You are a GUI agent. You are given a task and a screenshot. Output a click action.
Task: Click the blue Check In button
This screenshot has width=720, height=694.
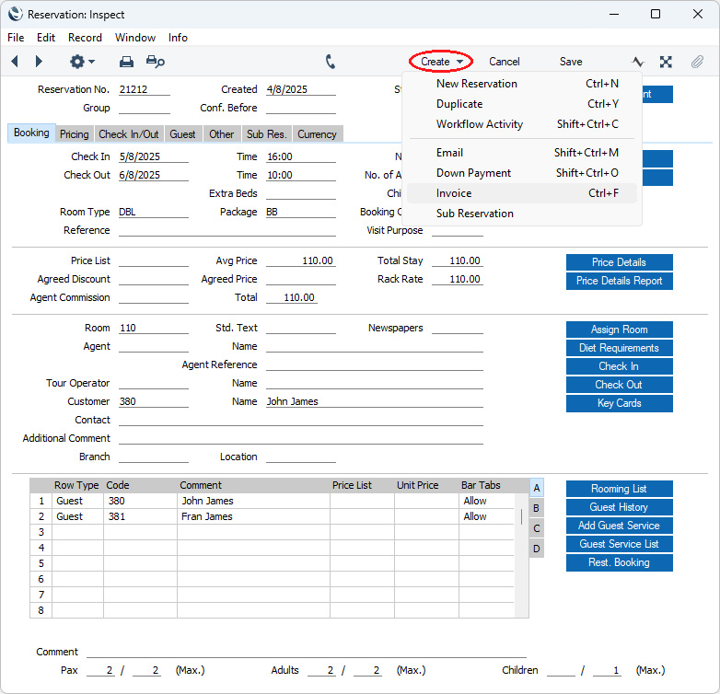pyautogui.click(x=619, y=366)
